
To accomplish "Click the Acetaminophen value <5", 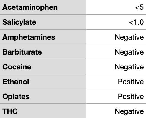I will [139, 7].
